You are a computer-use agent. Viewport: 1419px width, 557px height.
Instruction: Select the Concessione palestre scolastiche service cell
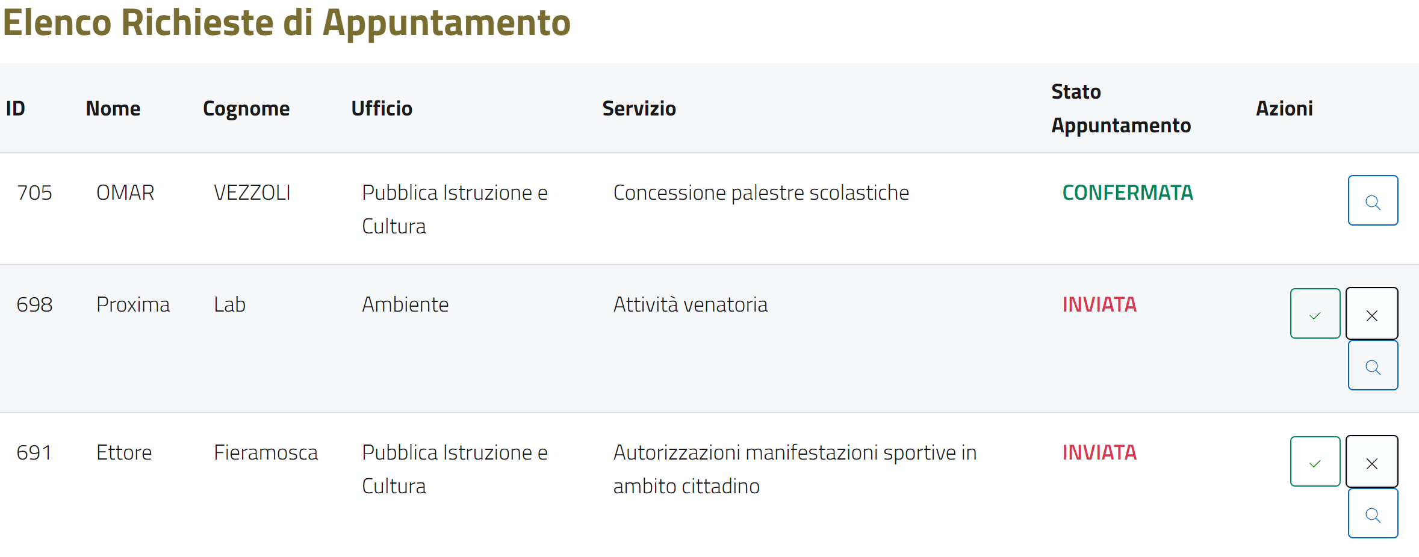[761, 192]
